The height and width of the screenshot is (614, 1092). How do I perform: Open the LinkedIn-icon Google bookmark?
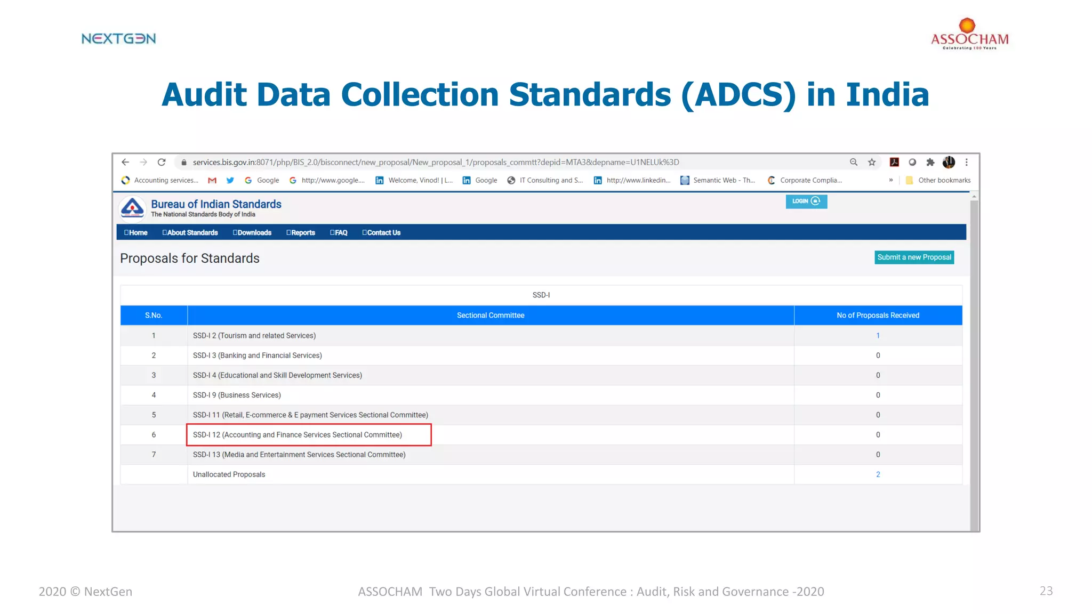click(480, 180)
